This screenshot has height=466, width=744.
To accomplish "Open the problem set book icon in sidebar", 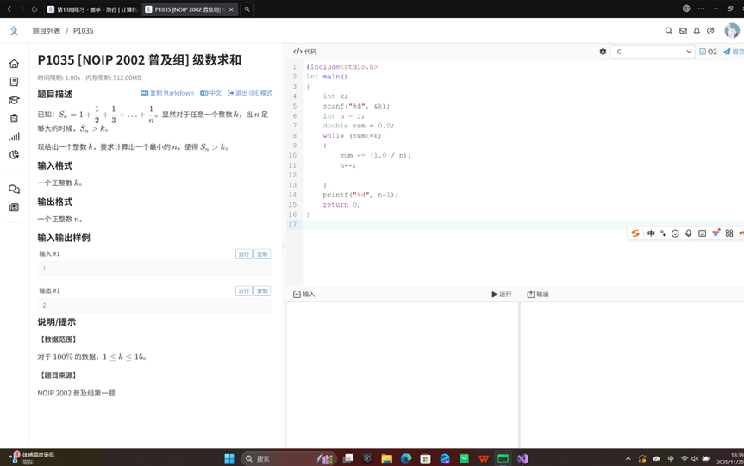I will click(x=15, y=82).
